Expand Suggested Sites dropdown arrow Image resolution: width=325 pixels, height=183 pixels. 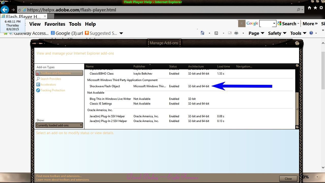coord(121,33)
